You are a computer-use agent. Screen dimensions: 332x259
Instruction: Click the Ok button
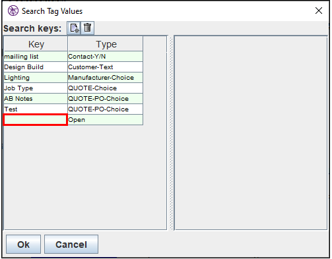(x=23, y=245)
